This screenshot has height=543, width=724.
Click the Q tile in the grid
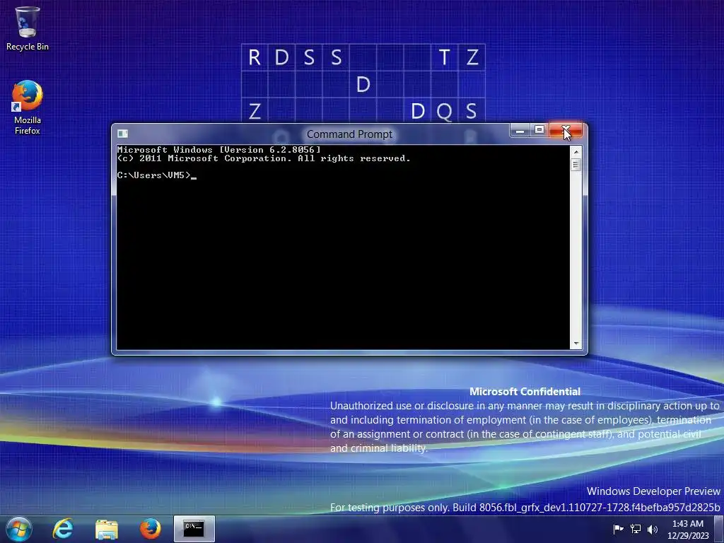pyautogui.click(x=444, y=111)
